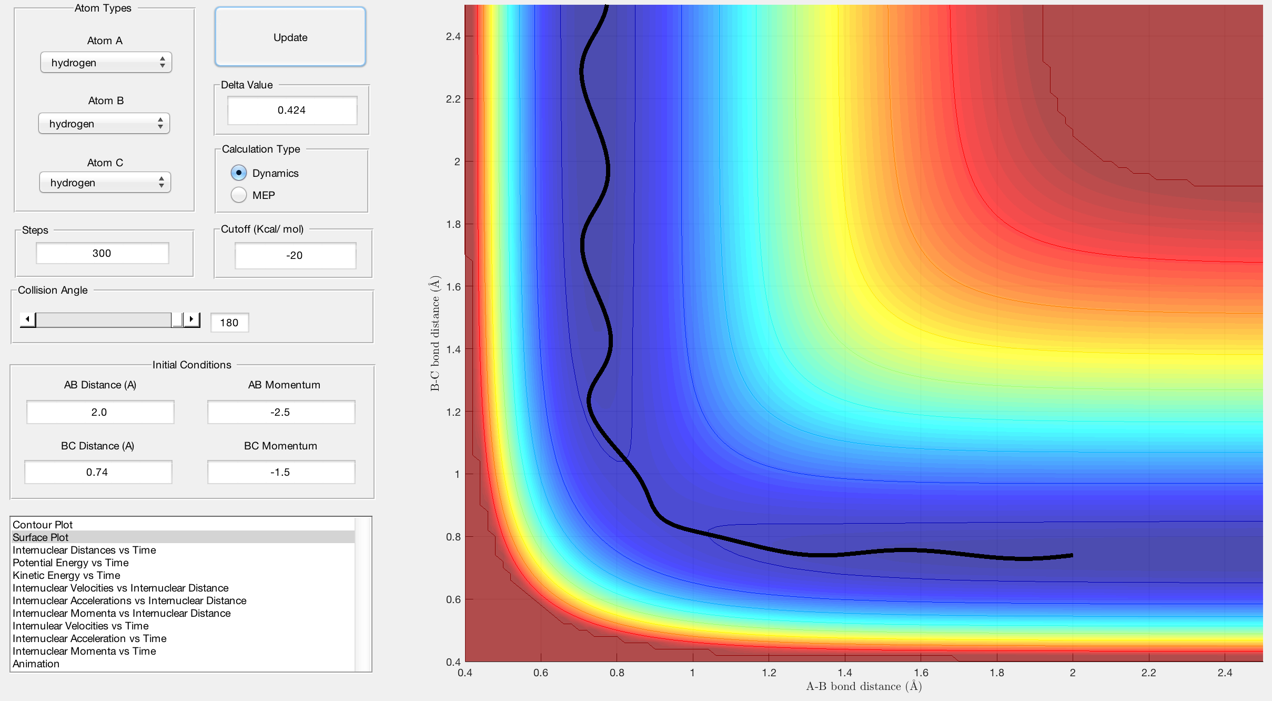Select Internuclear Distances vs Time item
Image resolution: width=1272 pixels, height=701 pixels.
84,550
